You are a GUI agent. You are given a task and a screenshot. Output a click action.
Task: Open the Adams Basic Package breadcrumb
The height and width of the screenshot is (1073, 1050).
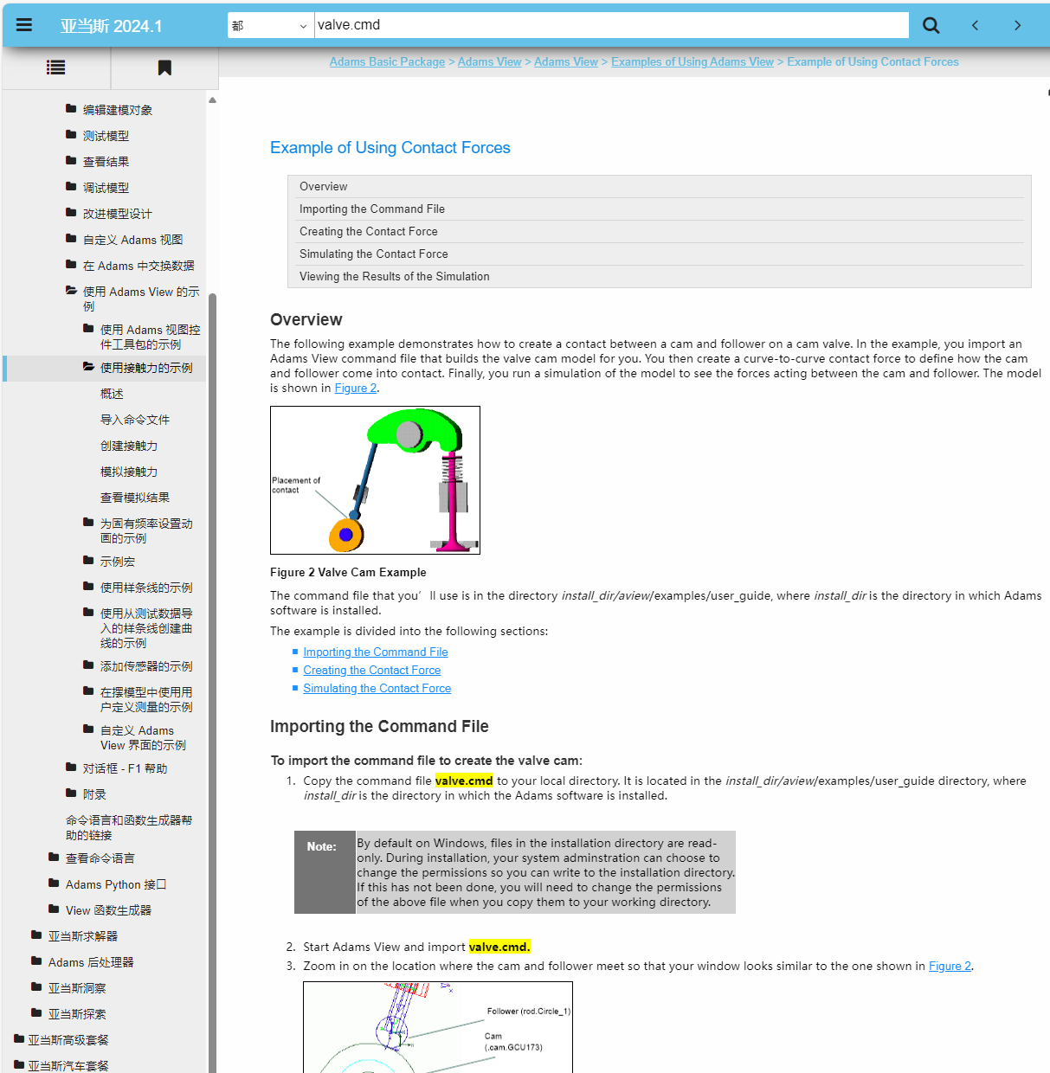pyautogui.click(x=387, y=61)
